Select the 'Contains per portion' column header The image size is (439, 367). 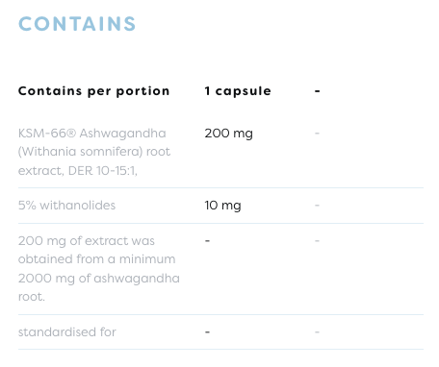click(93, 91)
